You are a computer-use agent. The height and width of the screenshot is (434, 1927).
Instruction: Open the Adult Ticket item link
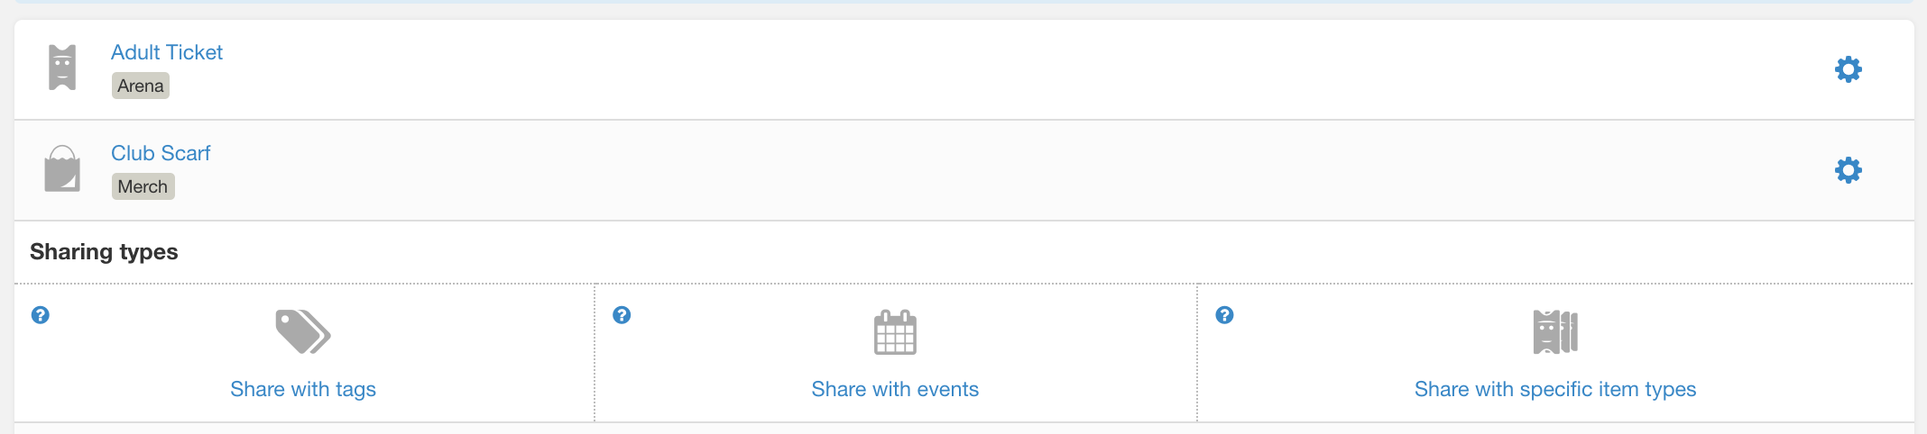coord(167,52)
